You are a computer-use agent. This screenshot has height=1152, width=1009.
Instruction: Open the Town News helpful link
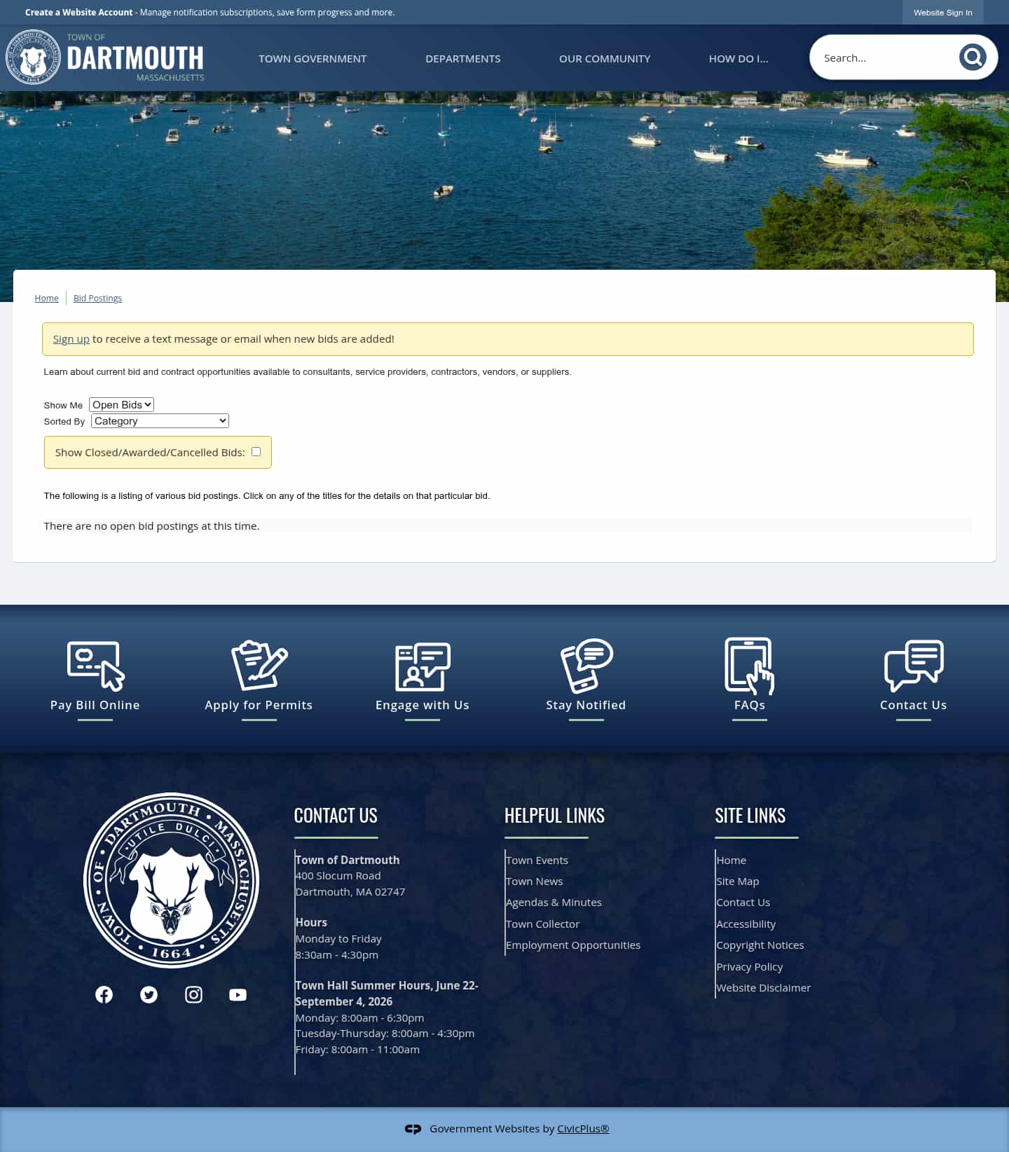pyautogui.click(x=534, y=882)
